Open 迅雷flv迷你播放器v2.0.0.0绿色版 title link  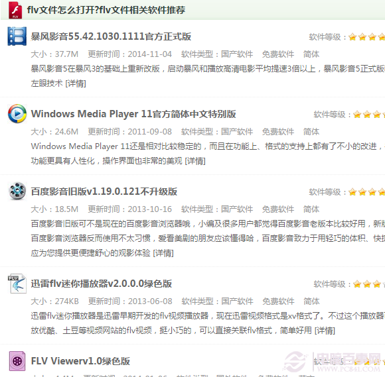click(101, 284)
